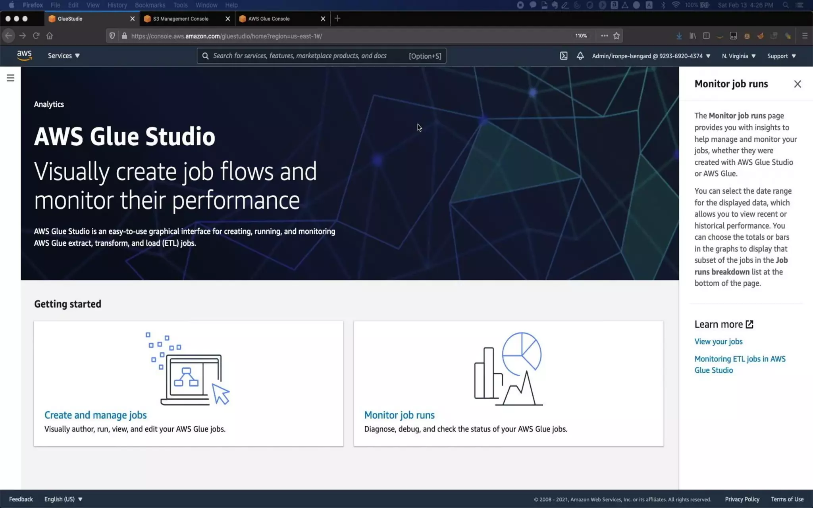Close the AWS Glue Console tab
The width and height of the screenshot is (813, 508).
coord(323,19)
